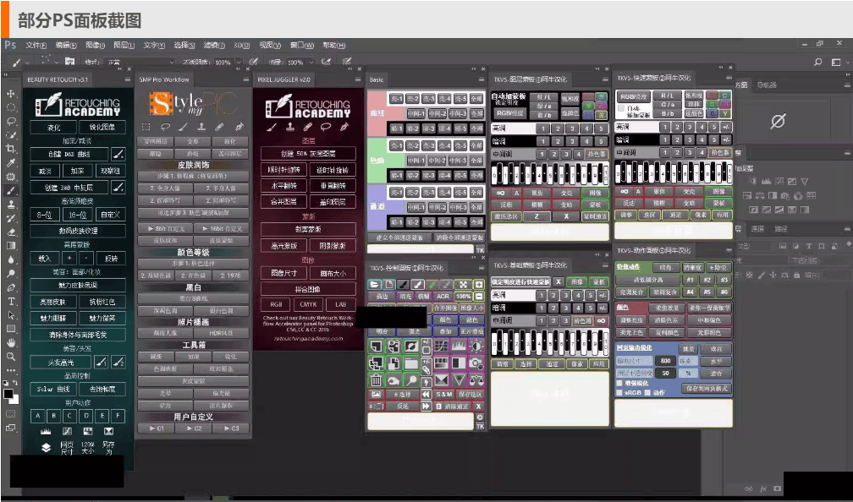This screenshot has width=853, height=502.
Task: Open the 滤镜 menu
Action: pos(214,45)
